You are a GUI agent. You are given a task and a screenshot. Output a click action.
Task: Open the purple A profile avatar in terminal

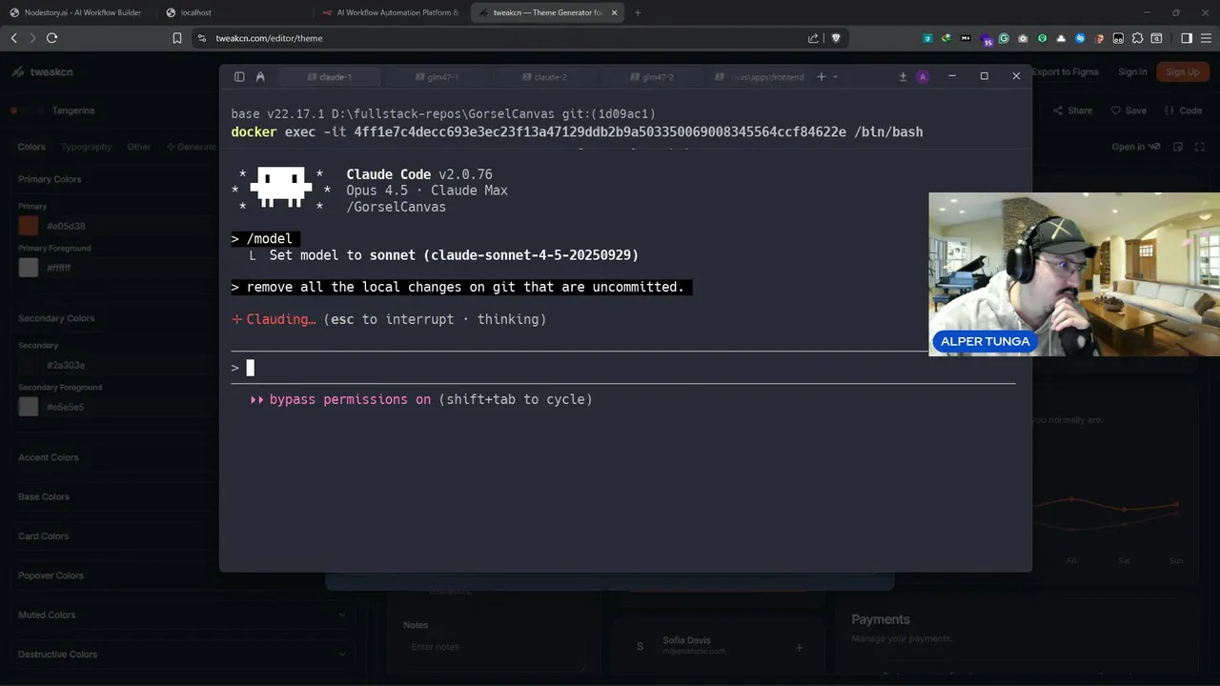923,77
